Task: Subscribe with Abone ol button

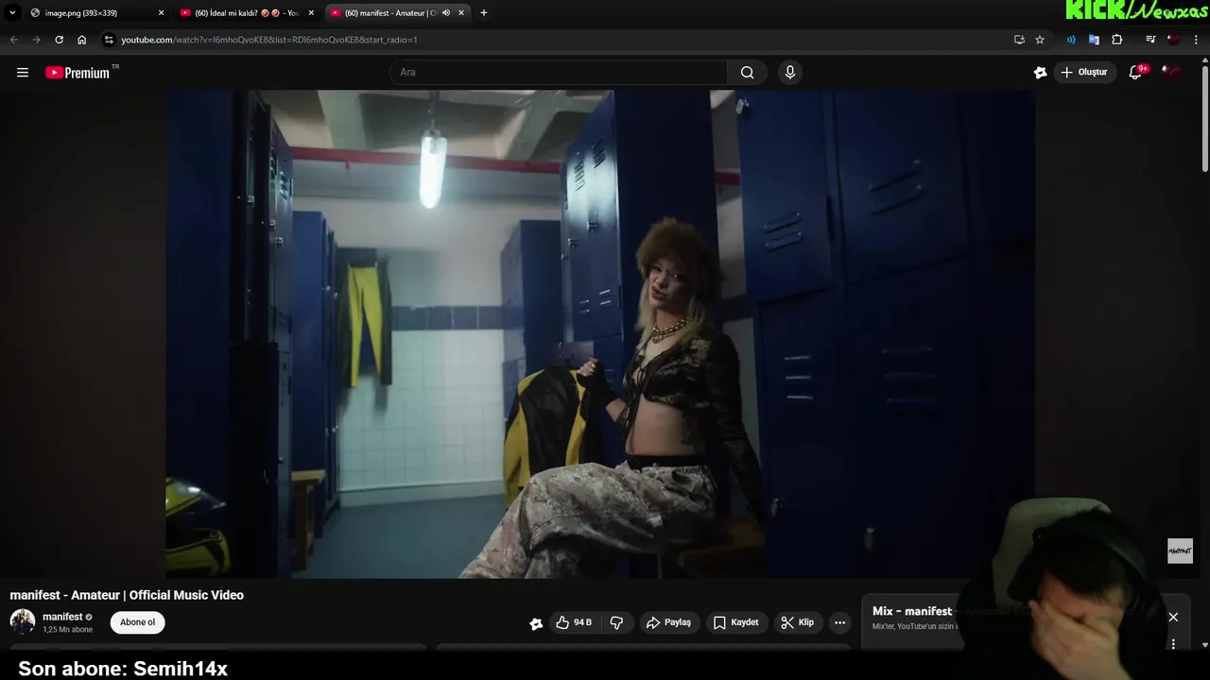Action: (x=137, y=622)
